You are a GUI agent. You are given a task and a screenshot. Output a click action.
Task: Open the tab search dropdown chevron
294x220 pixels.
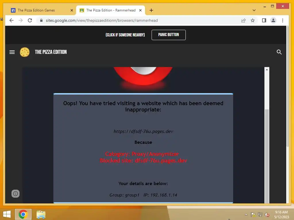pyautogui.click(x=254, y=10)
